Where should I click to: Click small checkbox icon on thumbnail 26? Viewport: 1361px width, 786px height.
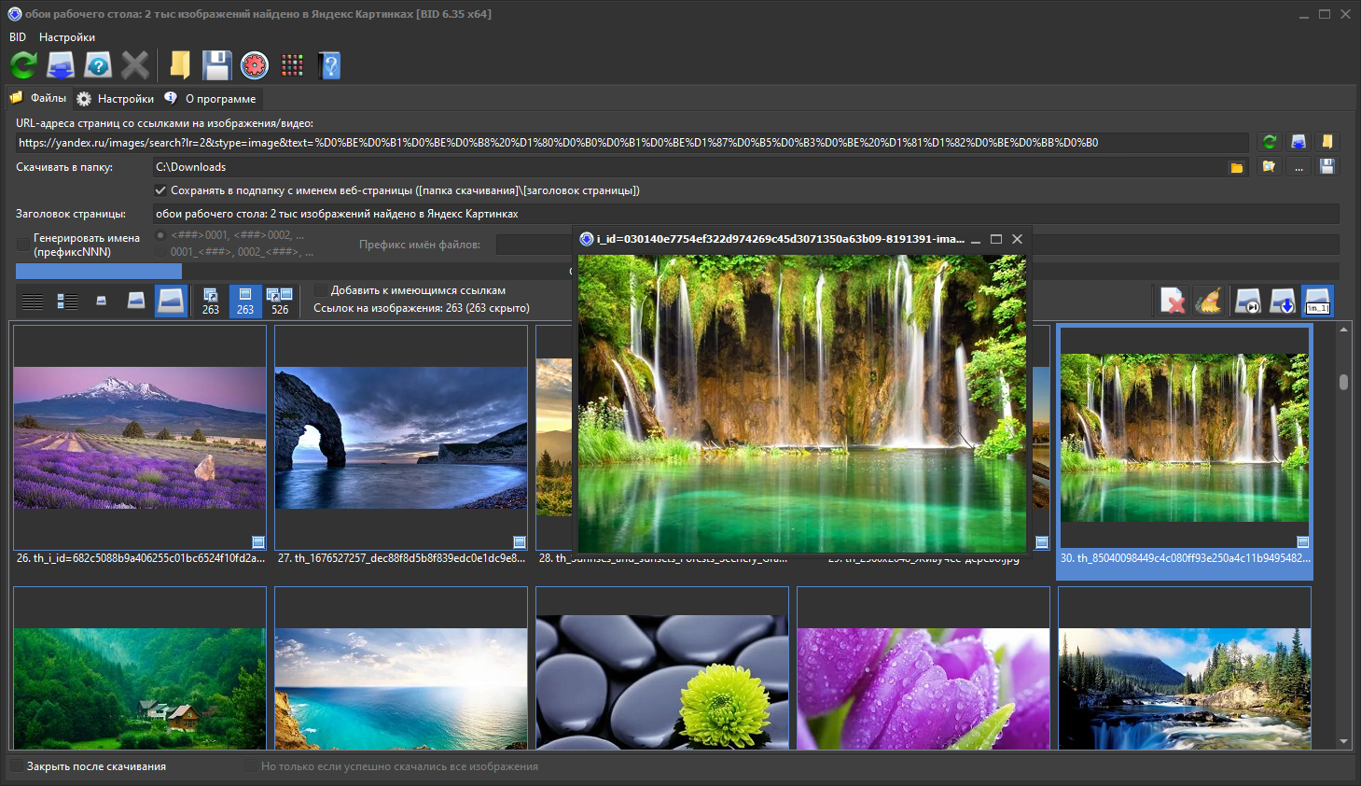(x=258, y=542)
